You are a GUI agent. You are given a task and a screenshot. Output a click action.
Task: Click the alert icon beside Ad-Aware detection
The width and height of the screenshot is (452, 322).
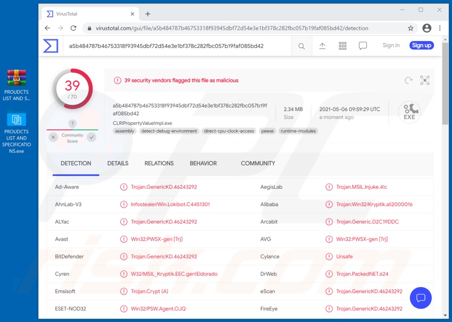click(124, 187)
